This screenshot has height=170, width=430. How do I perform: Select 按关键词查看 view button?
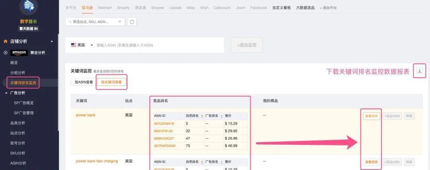(x=111, y=82)
